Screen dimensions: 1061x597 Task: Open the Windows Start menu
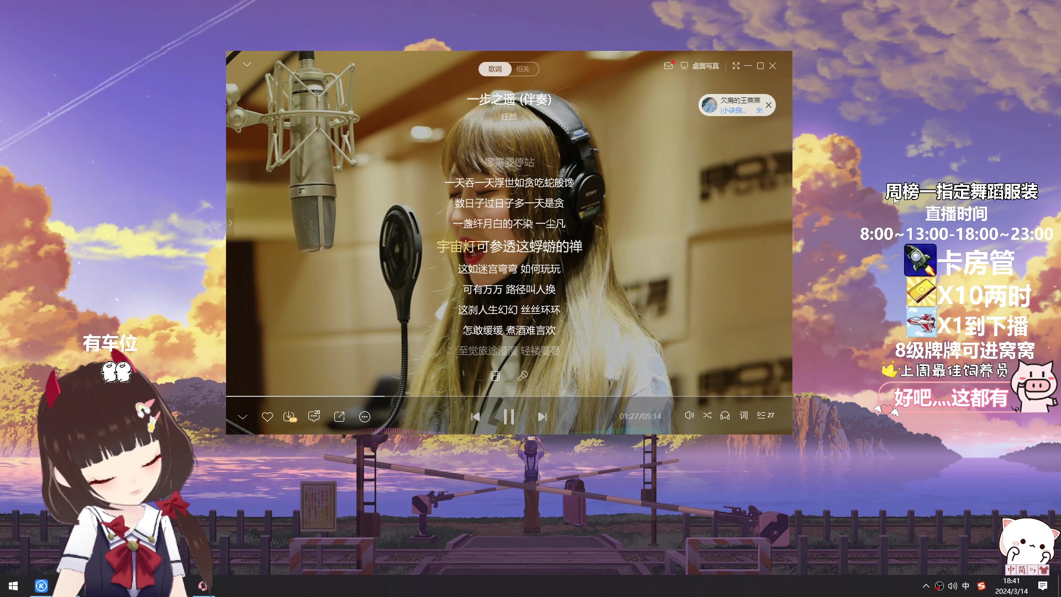point(13,586)
